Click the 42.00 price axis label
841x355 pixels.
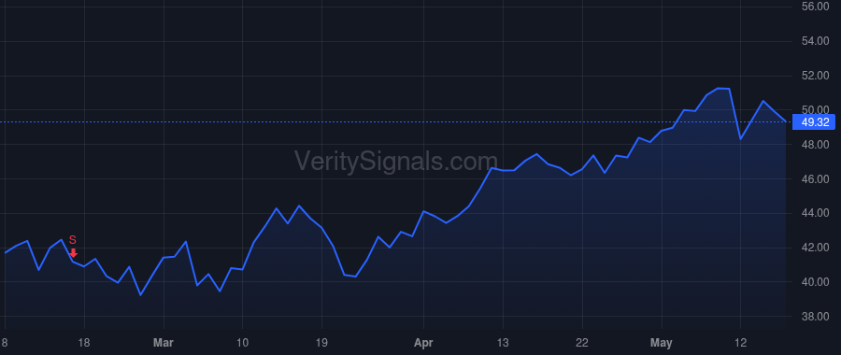(815, 248)
